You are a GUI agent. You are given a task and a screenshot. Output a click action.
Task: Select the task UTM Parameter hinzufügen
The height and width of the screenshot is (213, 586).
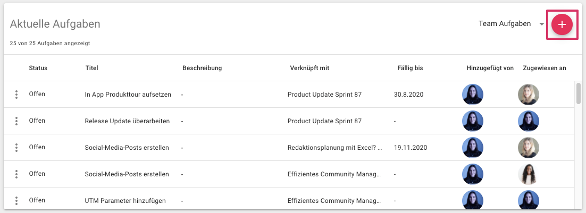click(125, 201)
